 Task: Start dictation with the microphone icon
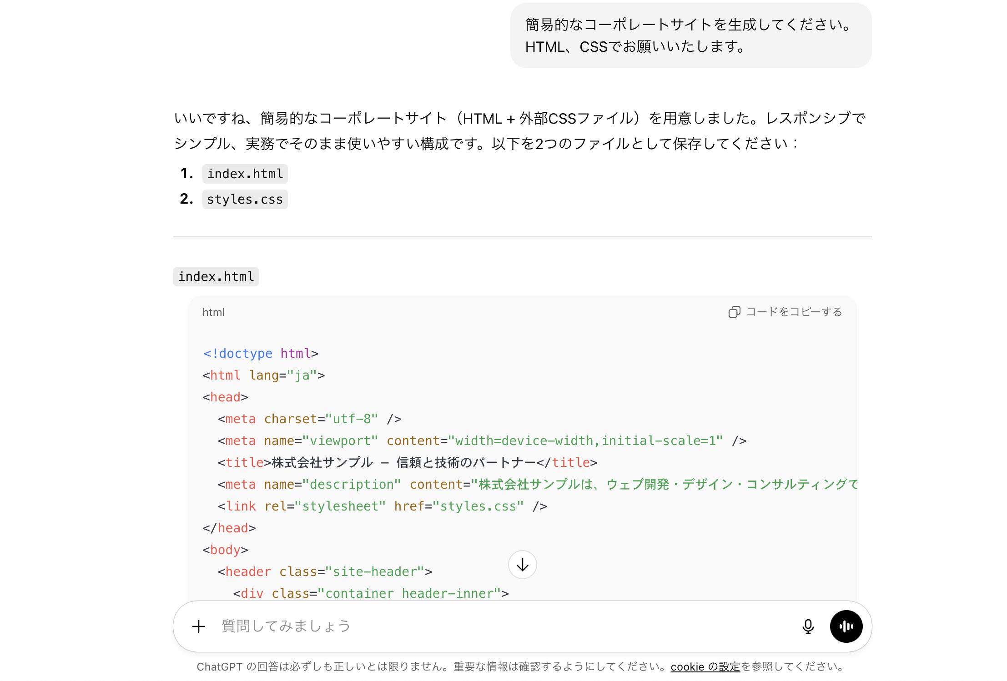click(808, 626)
